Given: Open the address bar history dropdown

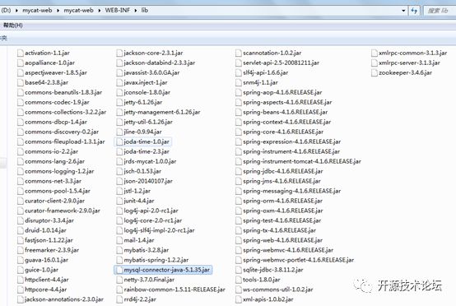Looking at the screenshot, I should [403, 11].
